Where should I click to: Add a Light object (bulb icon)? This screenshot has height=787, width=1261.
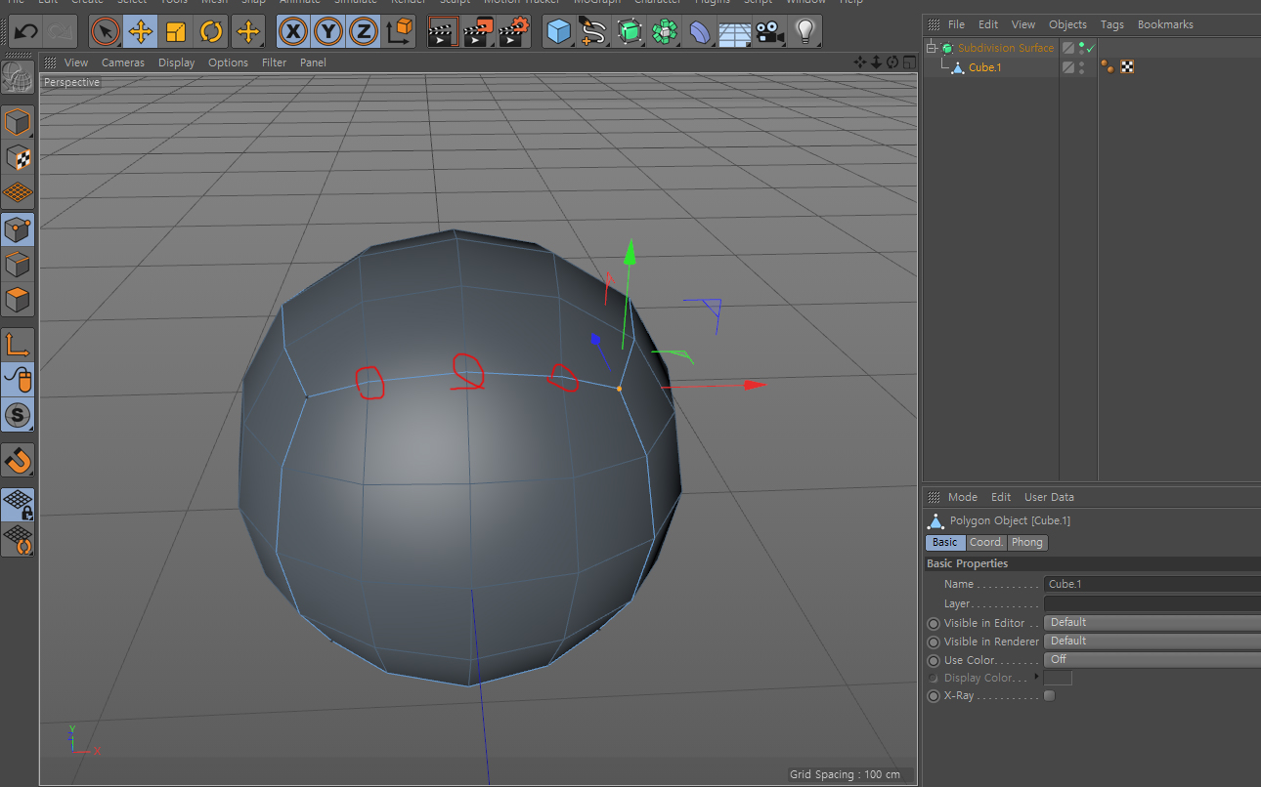pos(804,31)
